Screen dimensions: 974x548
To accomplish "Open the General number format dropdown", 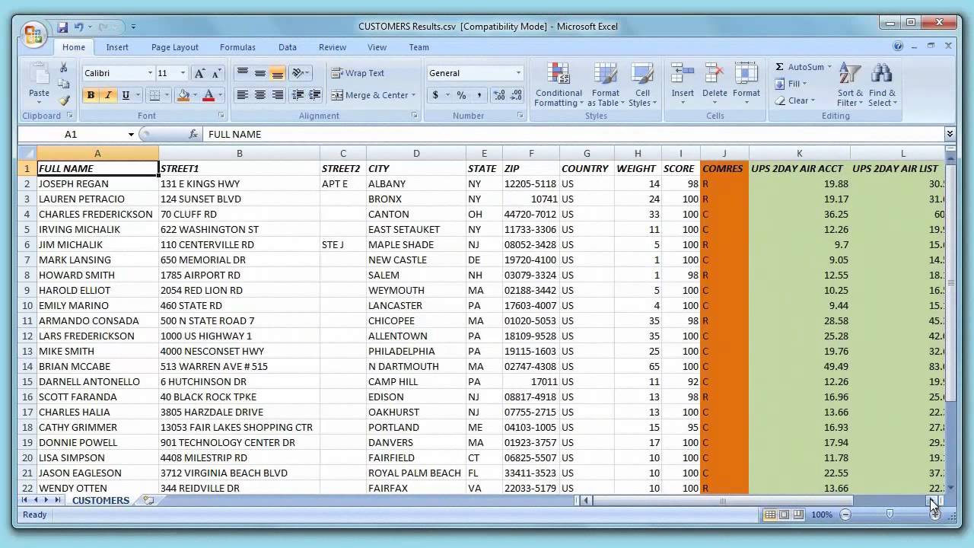I will (x=519, y=73).
